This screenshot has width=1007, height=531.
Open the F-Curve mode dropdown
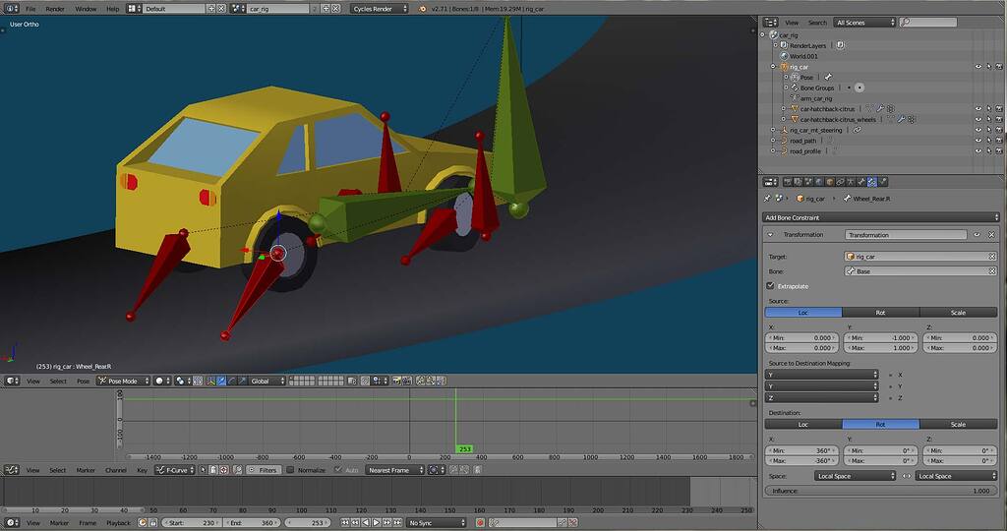coord(174,470)
